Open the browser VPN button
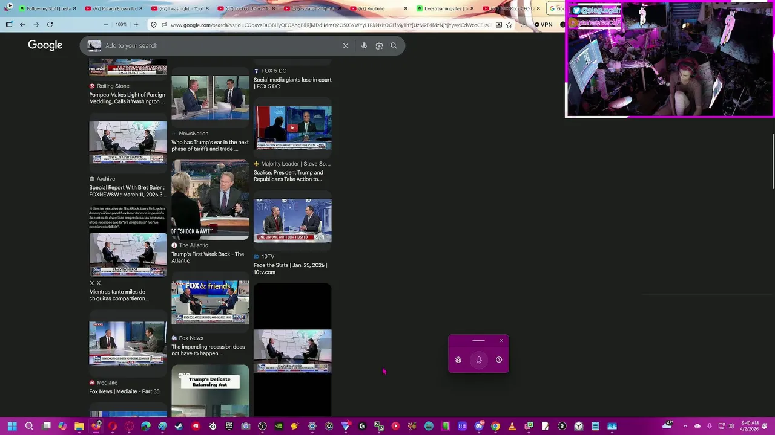The width and height of the screenshot is (775, 435). (544, 25)
